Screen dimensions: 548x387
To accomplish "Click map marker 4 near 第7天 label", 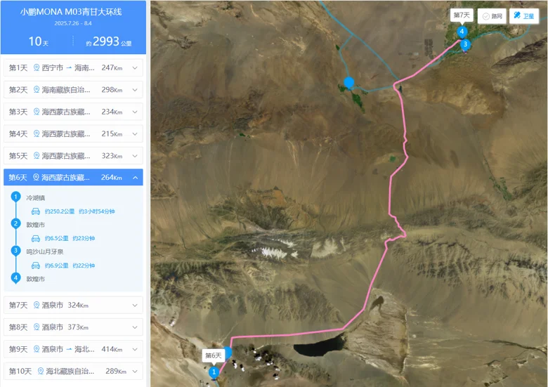I will click(x=462, y=32).
